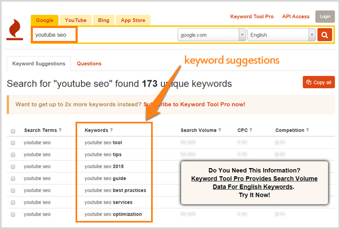Click the Keywords column header
The image size is (340, 229).
96,130
